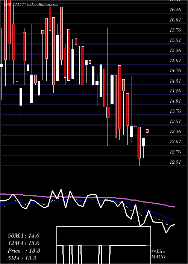Click the 15.01 price axis label
This screenshot has height=264, width=188.
tap(175, 60)
